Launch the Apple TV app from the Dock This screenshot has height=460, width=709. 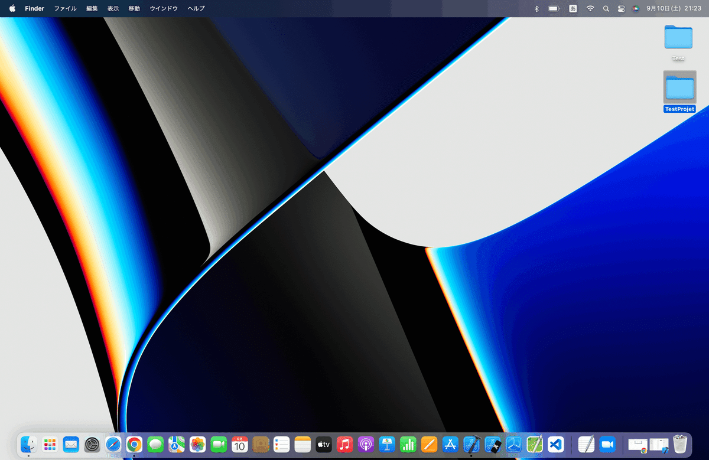pyautogui.click(x=324, y=444)
